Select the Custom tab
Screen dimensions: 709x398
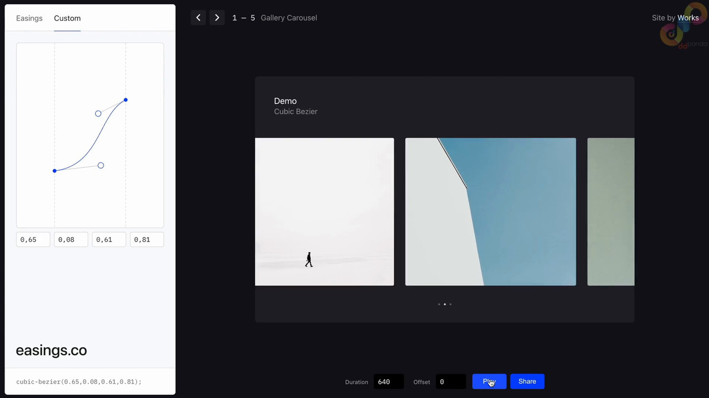67,18
